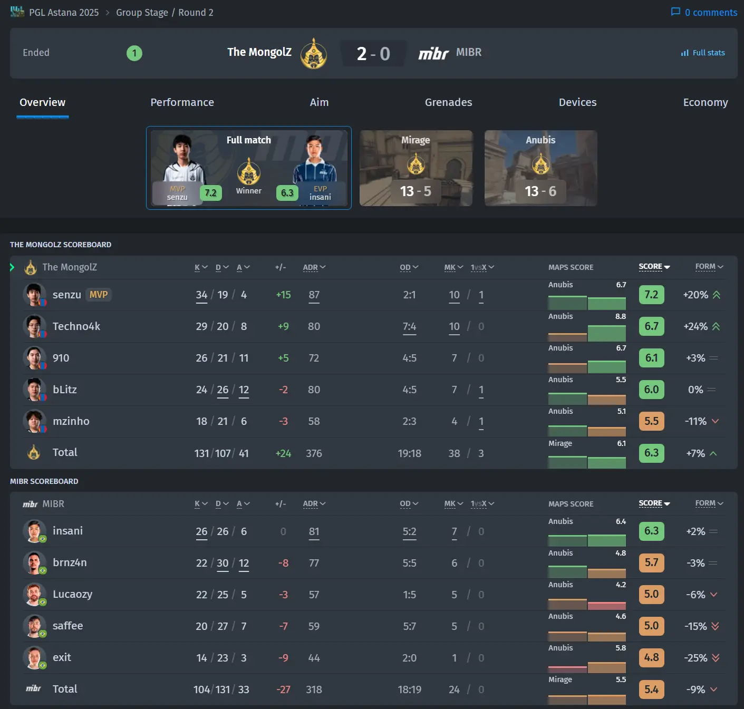The height and width of the screenshot is (709, 744).
Task: Open the Group Stage / Round 2 breadcrumb
Action: (165, 12)
